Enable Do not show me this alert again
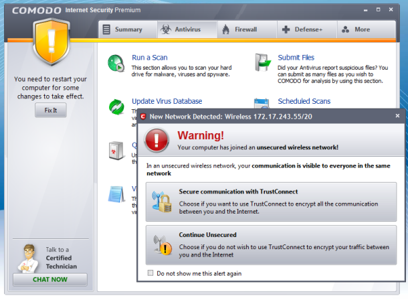408x300 pixels. pyautogui.click(x=150, y=273)
